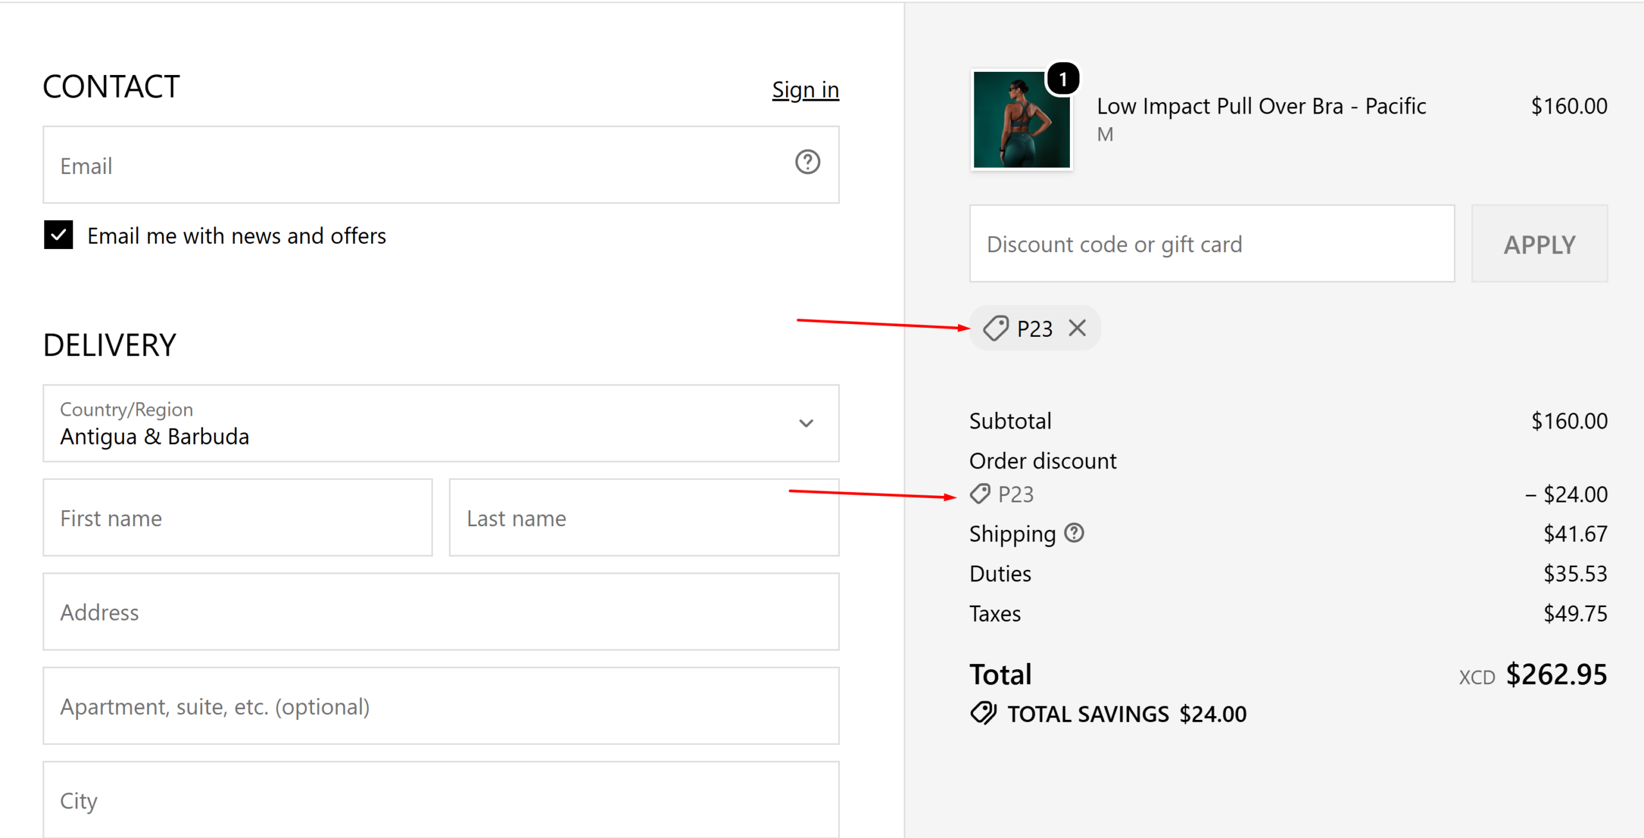Click the P23 tag icon in applied codes
Viewport: 1644px width, 838px height.
(996, 328)
